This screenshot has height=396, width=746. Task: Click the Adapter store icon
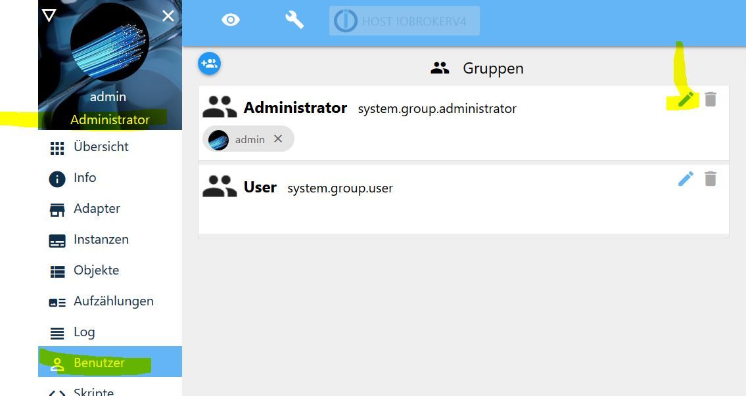57,210
